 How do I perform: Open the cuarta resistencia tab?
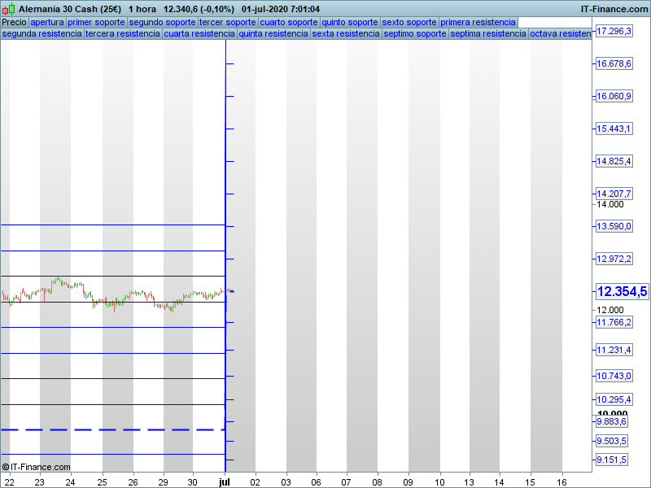(199, 34)
